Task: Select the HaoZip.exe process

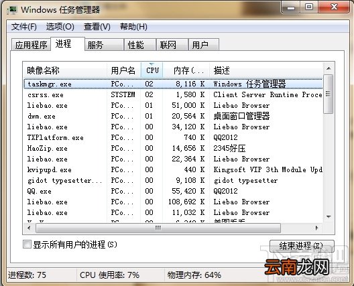Action: coord(173,148)
